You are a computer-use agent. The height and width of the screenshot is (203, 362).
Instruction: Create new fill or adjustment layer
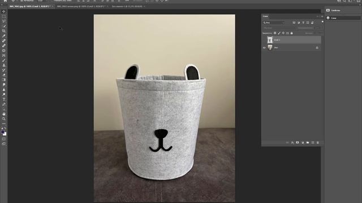pos(303,143)
